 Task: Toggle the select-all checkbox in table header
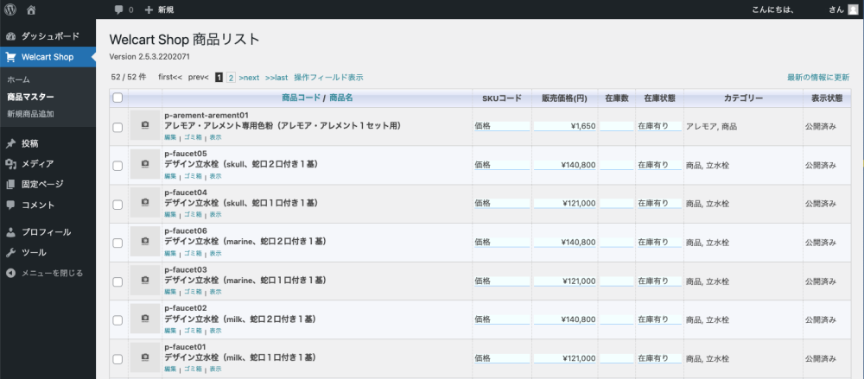[x=118, y=98]
